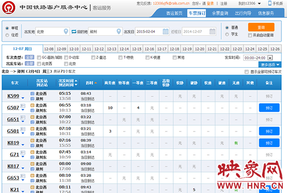Select the 学生 student radio button
Screen dimensions: 287x193
point(227,34)
